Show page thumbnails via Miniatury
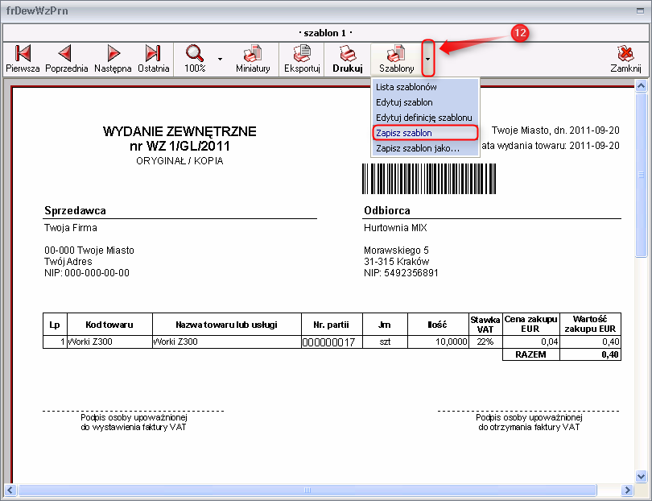This screenshot has height=501, width=652. (253, 59)
